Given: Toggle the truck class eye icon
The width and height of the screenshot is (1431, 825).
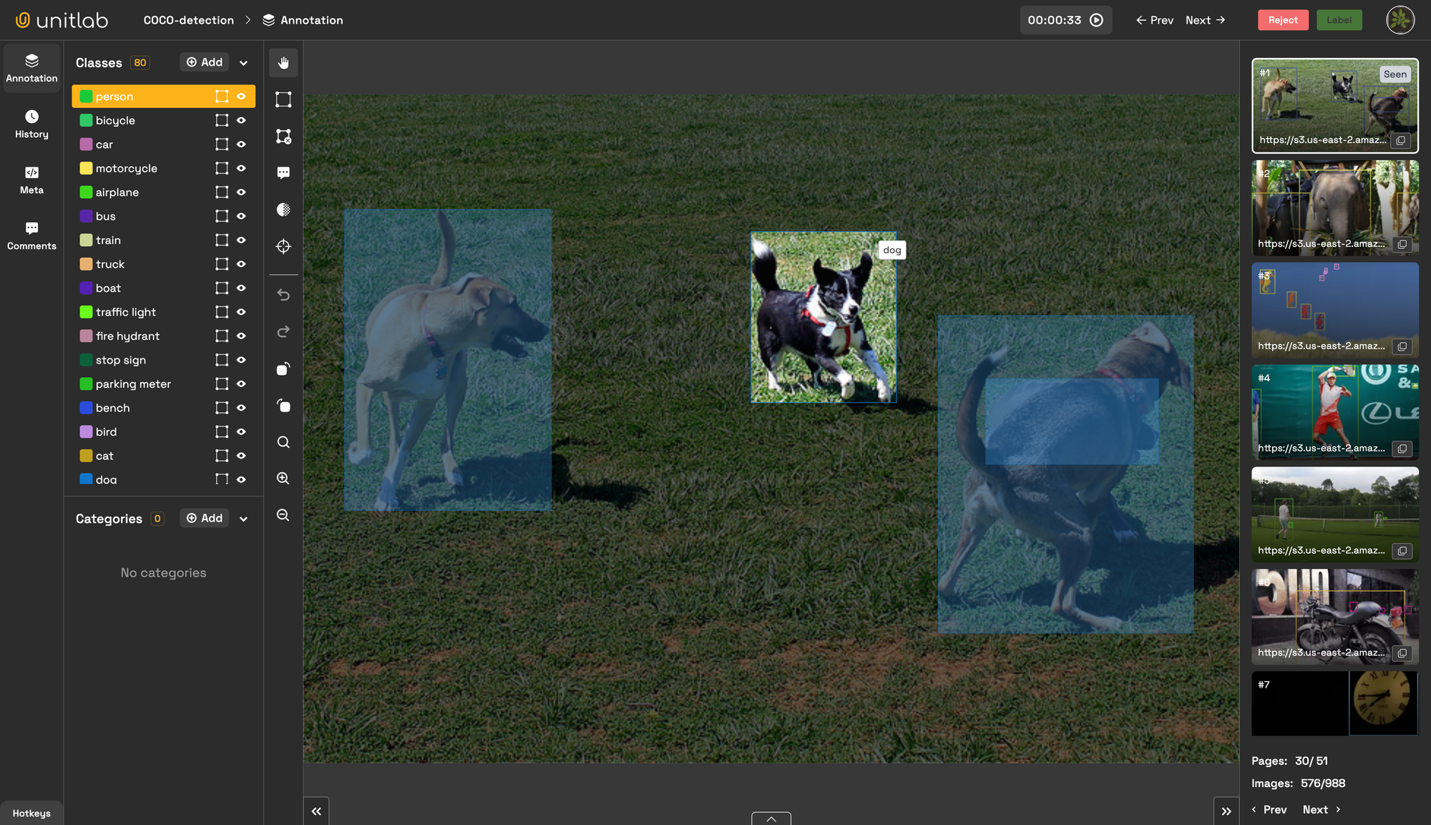Looking at the screenshot, I should click(x=241, y=264).
